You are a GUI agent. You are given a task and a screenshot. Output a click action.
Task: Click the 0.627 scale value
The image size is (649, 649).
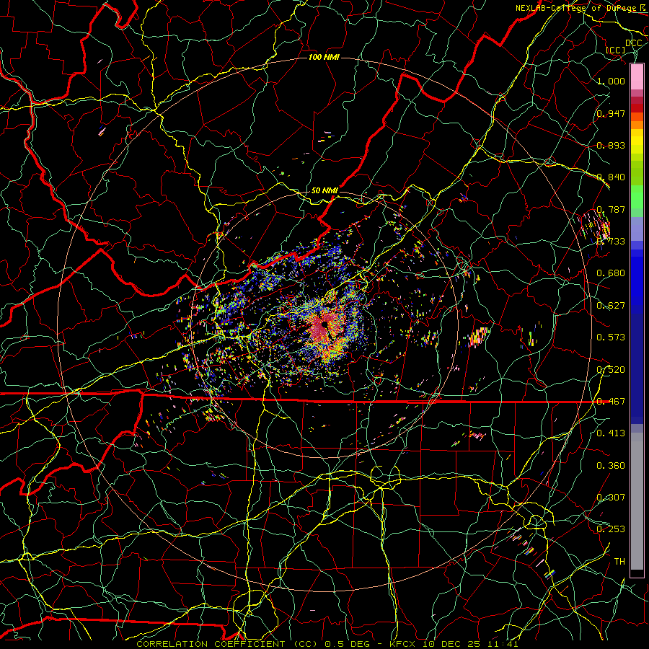coord(611,306)
